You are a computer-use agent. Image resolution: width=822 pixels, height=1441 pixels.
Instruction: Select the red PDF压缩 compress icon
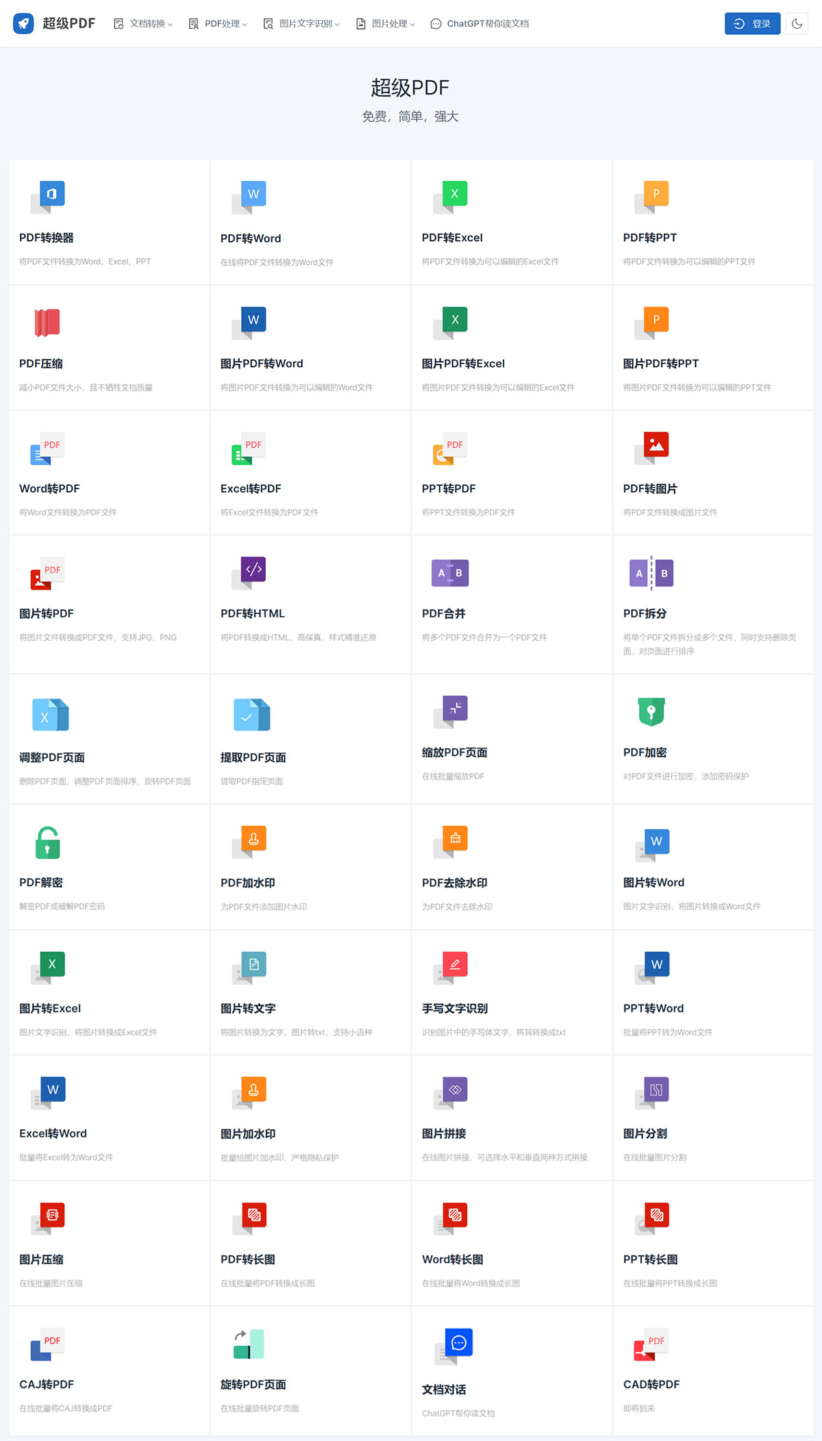point(47,323)
